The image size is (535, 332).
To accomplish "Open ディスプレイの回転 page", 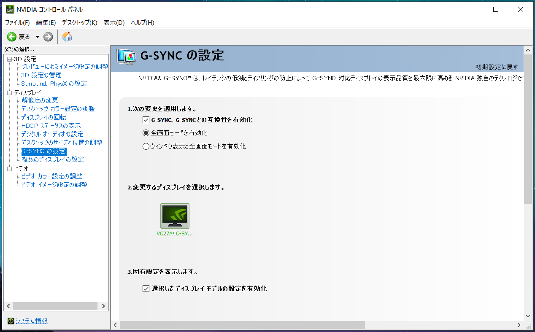I will coord(43,117).
